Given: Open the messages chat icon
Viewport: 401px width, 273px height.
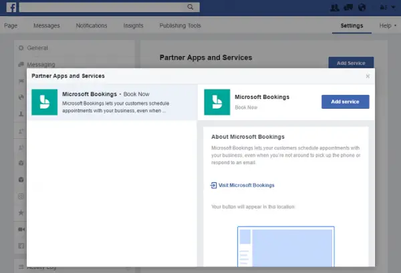Looking at the screenshot, I should tap(348, 7).
